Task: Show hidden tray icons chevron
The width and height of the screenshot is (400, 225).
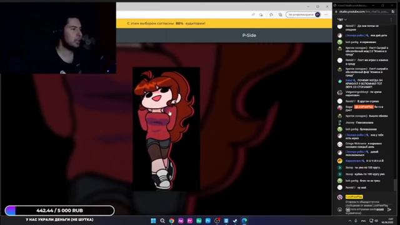Action: [350, 221]
